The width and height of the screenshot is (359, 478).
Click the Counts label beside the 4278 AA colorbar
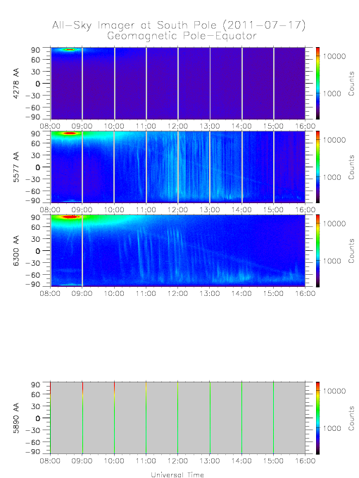click(351, 84)
